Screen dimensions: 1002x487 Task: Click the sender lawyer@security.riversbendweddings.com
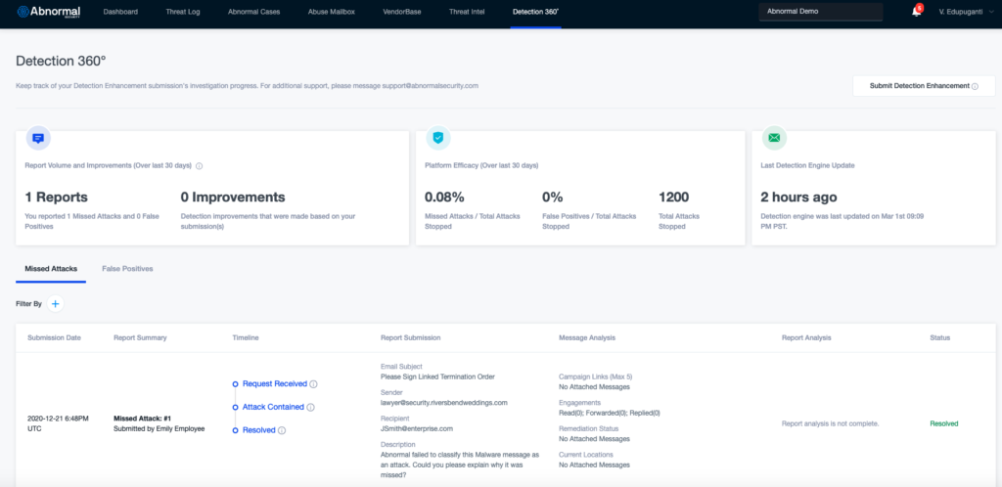pos(444,403)
